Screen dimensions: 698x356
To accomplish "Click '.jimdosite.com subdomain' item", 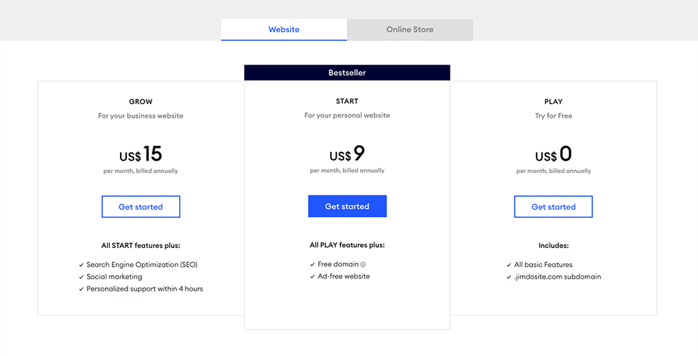I will tap(558, 276).
